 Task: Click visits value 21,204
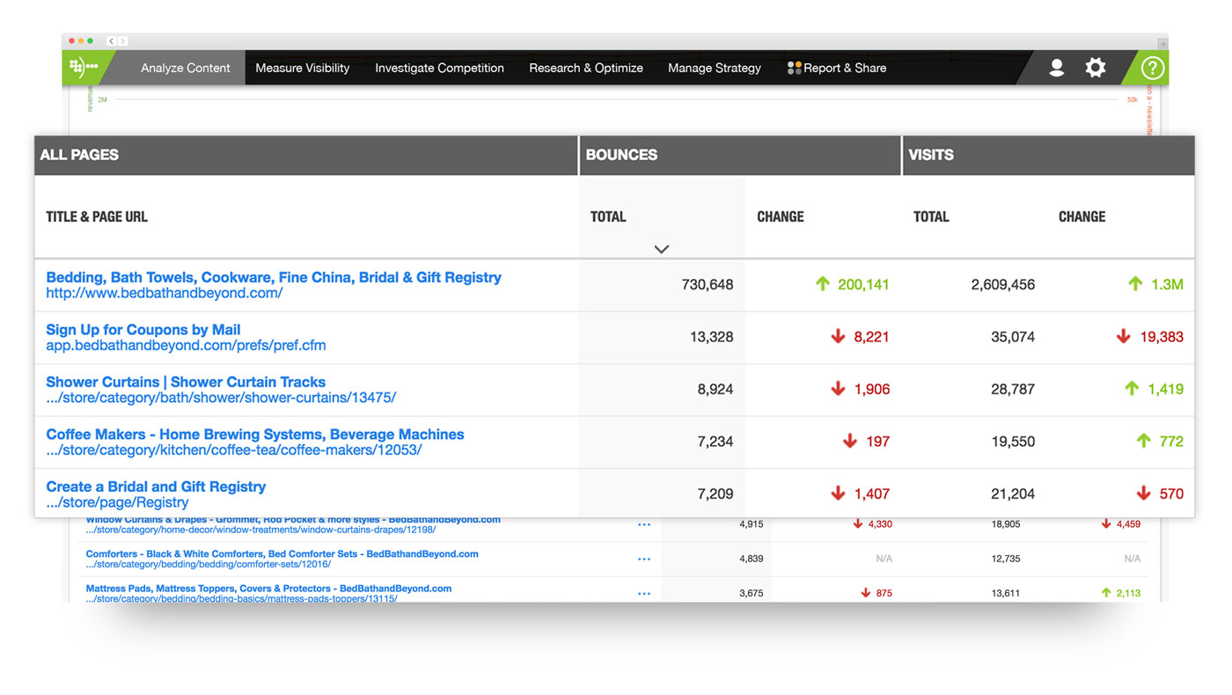(x=1013, y=494)
